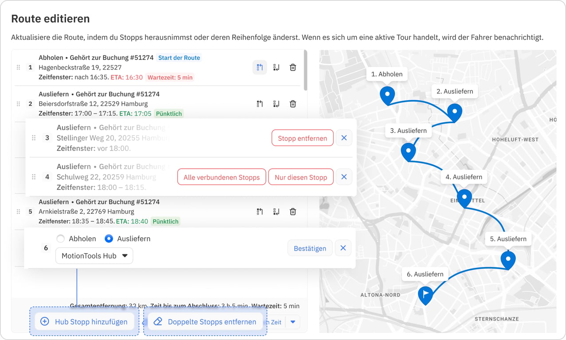Move stop 5 Arnkielstraße to top
This screenshot has height=340, width=566.
[x=260, y=212]
